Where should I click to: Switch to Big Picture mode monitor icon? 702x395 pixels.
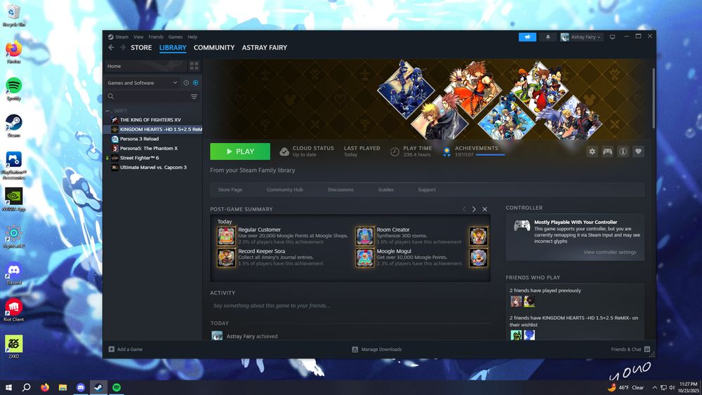[612, 36]
